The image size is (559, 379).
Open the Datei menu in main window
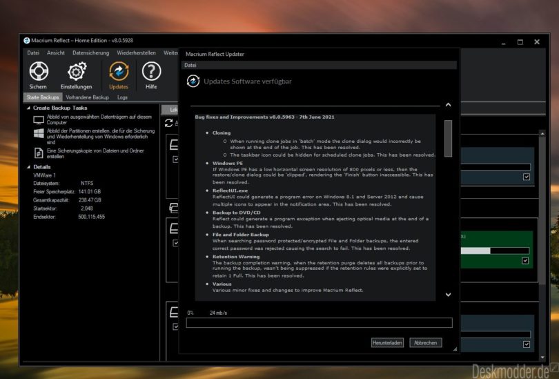[x=33, y=52]
